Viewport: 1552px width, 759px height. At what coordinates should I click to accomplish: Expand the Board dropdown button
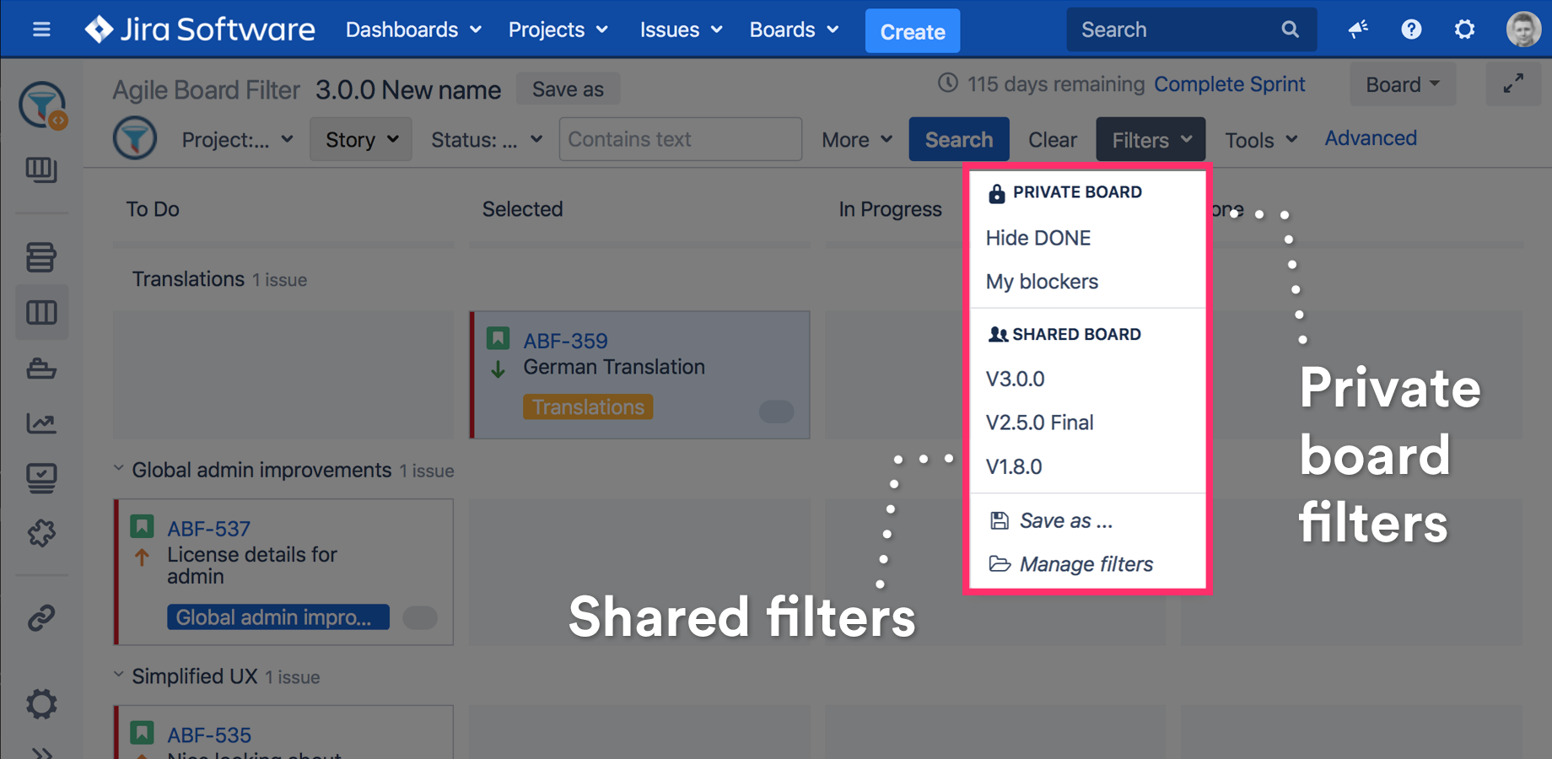(1402, 85)
